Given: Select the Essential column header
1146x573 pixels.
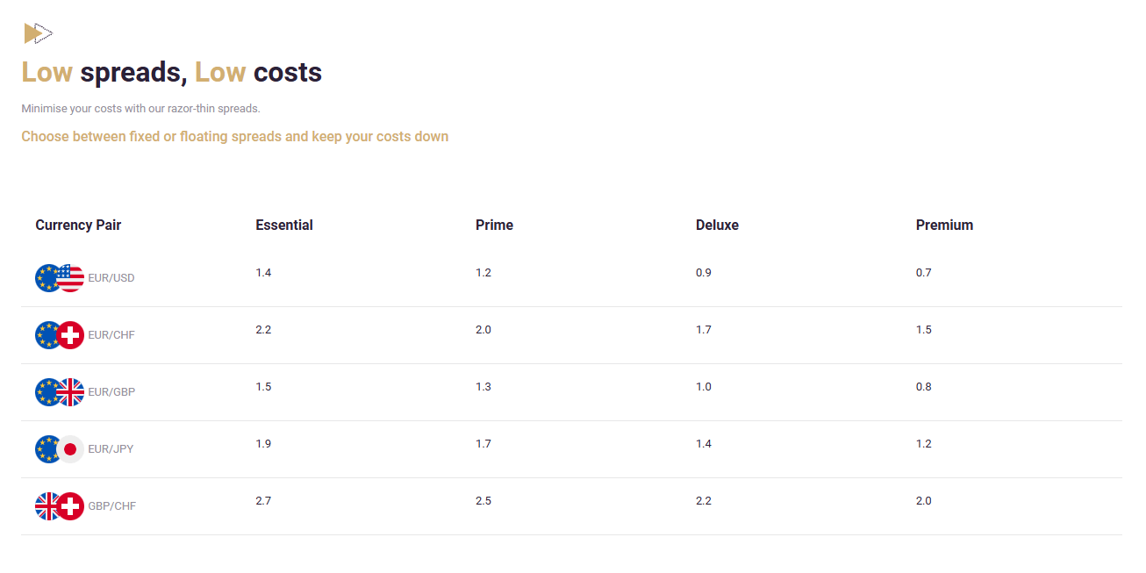Looking at the screenshot, I should [x=284, y=226].
